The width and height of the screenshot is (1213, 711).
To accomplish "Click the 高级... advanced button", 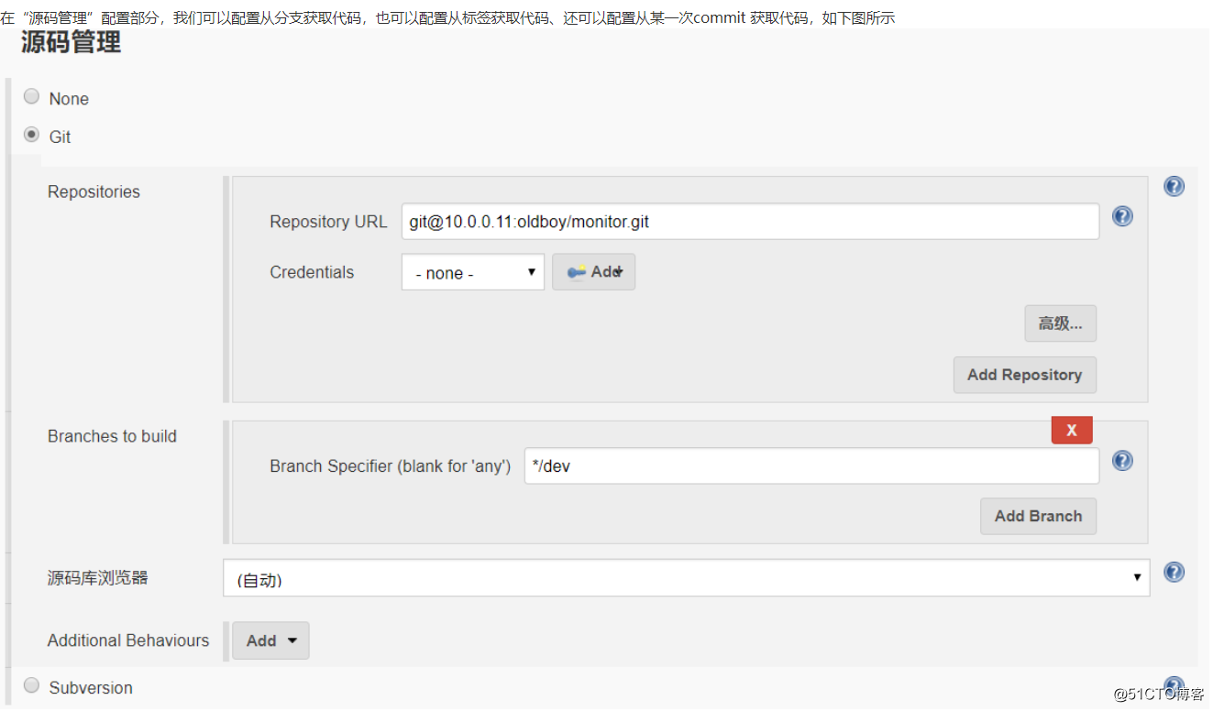I will [1060, 323].
